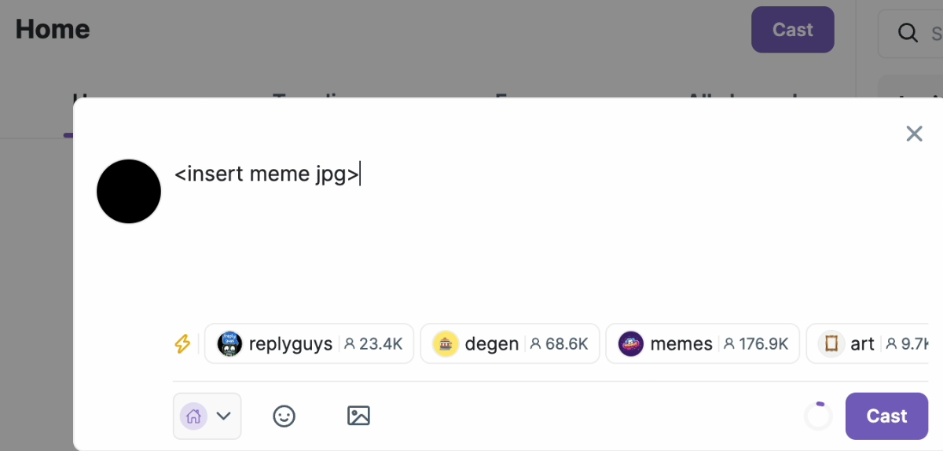Expand the channel selector chevron
Screen dimensions: 943x451
tap(224, 416)
